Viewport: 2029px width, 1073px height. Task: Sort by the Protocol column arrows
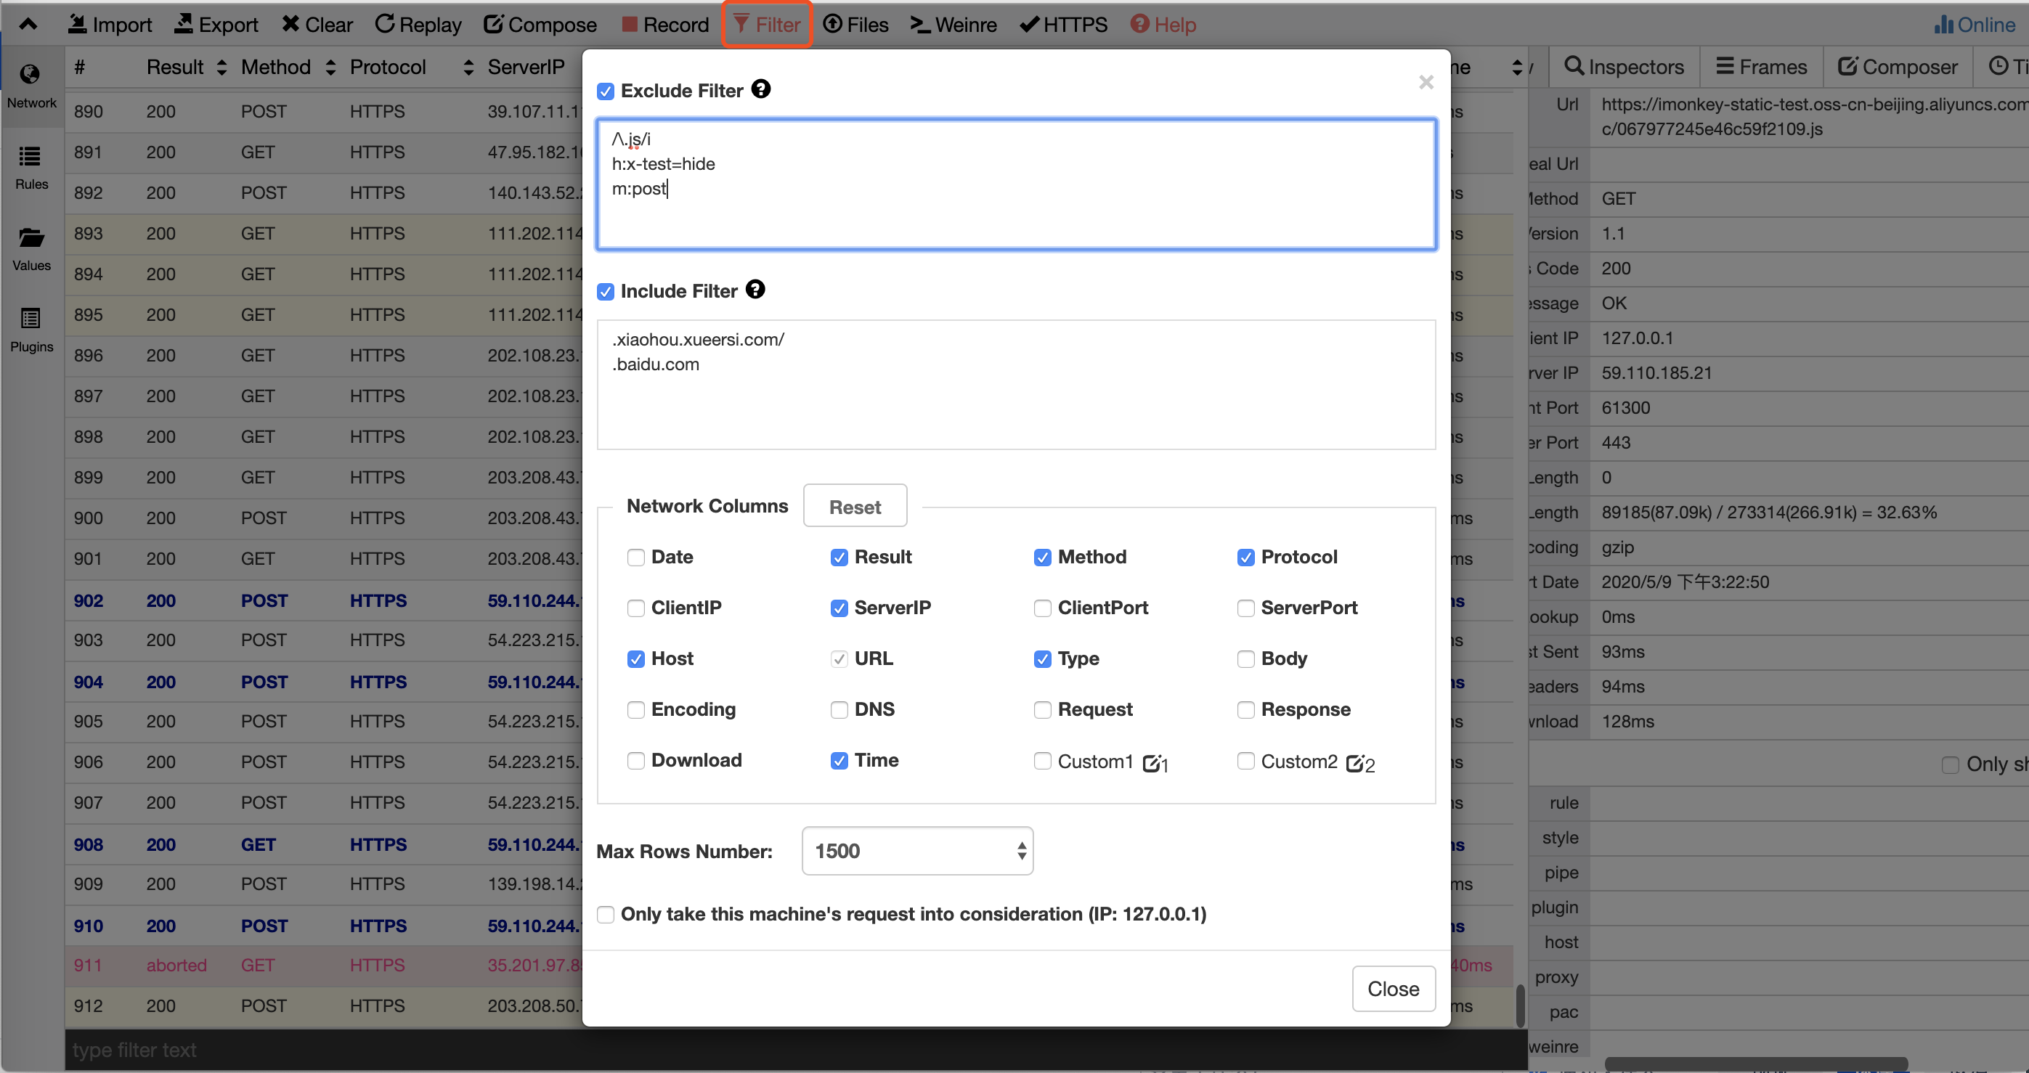coord(468,68)
